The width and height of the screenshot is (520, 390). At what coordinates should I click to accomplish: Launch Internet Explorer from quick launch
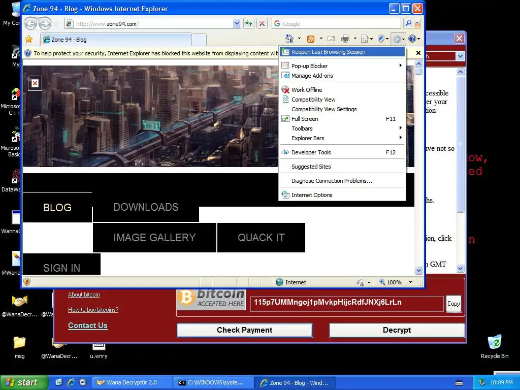tap(71, 382)
